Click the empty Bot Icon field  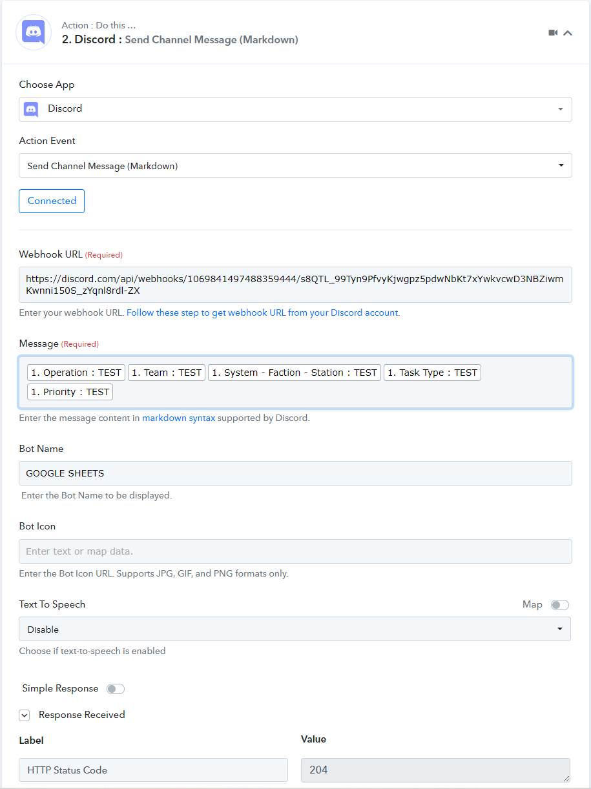coord(295,551)
